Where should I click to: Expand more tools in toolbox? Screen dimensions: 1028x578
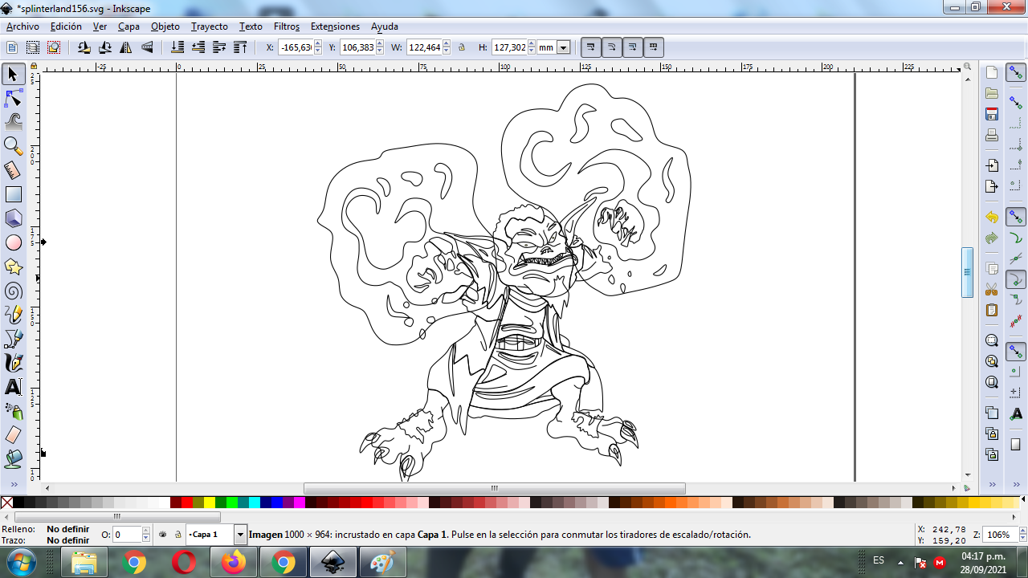(14, 485)
